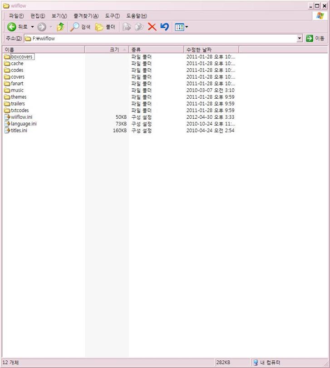The height and width of the screenshot is (368, 330).
Task: Click the Copy To folder toolbar icon
Action: click(139, 27)
